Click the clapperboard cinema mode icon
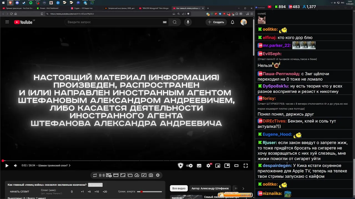 click(x=116, y=175)
